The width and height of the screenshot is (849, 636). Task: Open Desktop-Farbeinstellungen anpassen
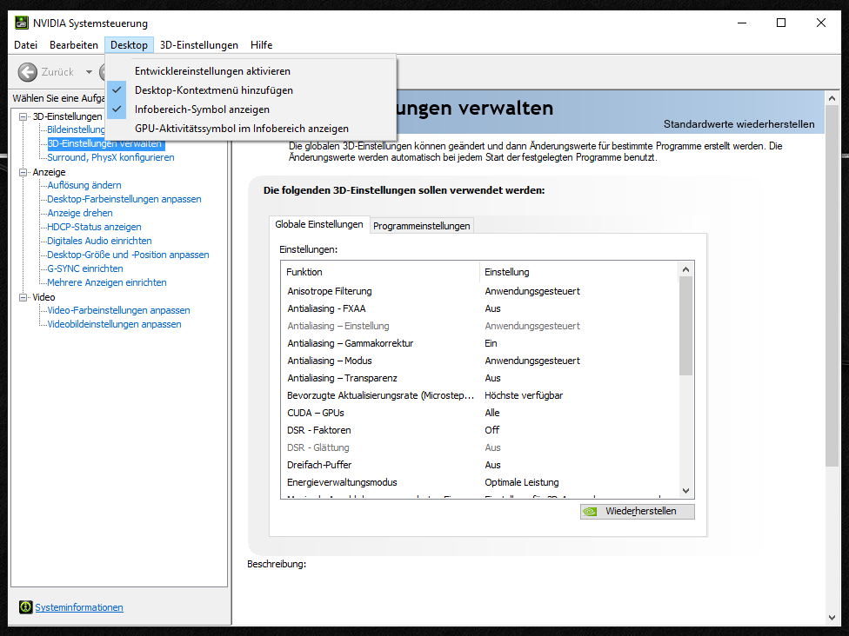click(x=124, y=199)
